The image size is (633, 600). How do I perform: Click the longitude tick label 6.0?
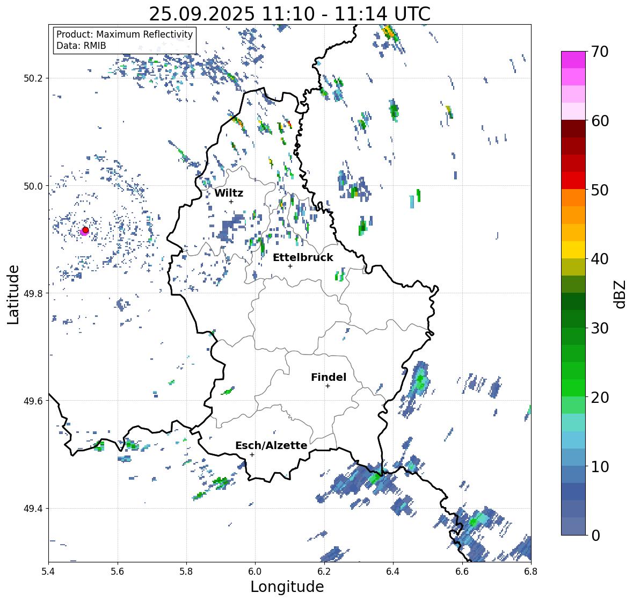click(x=255, y=571)
